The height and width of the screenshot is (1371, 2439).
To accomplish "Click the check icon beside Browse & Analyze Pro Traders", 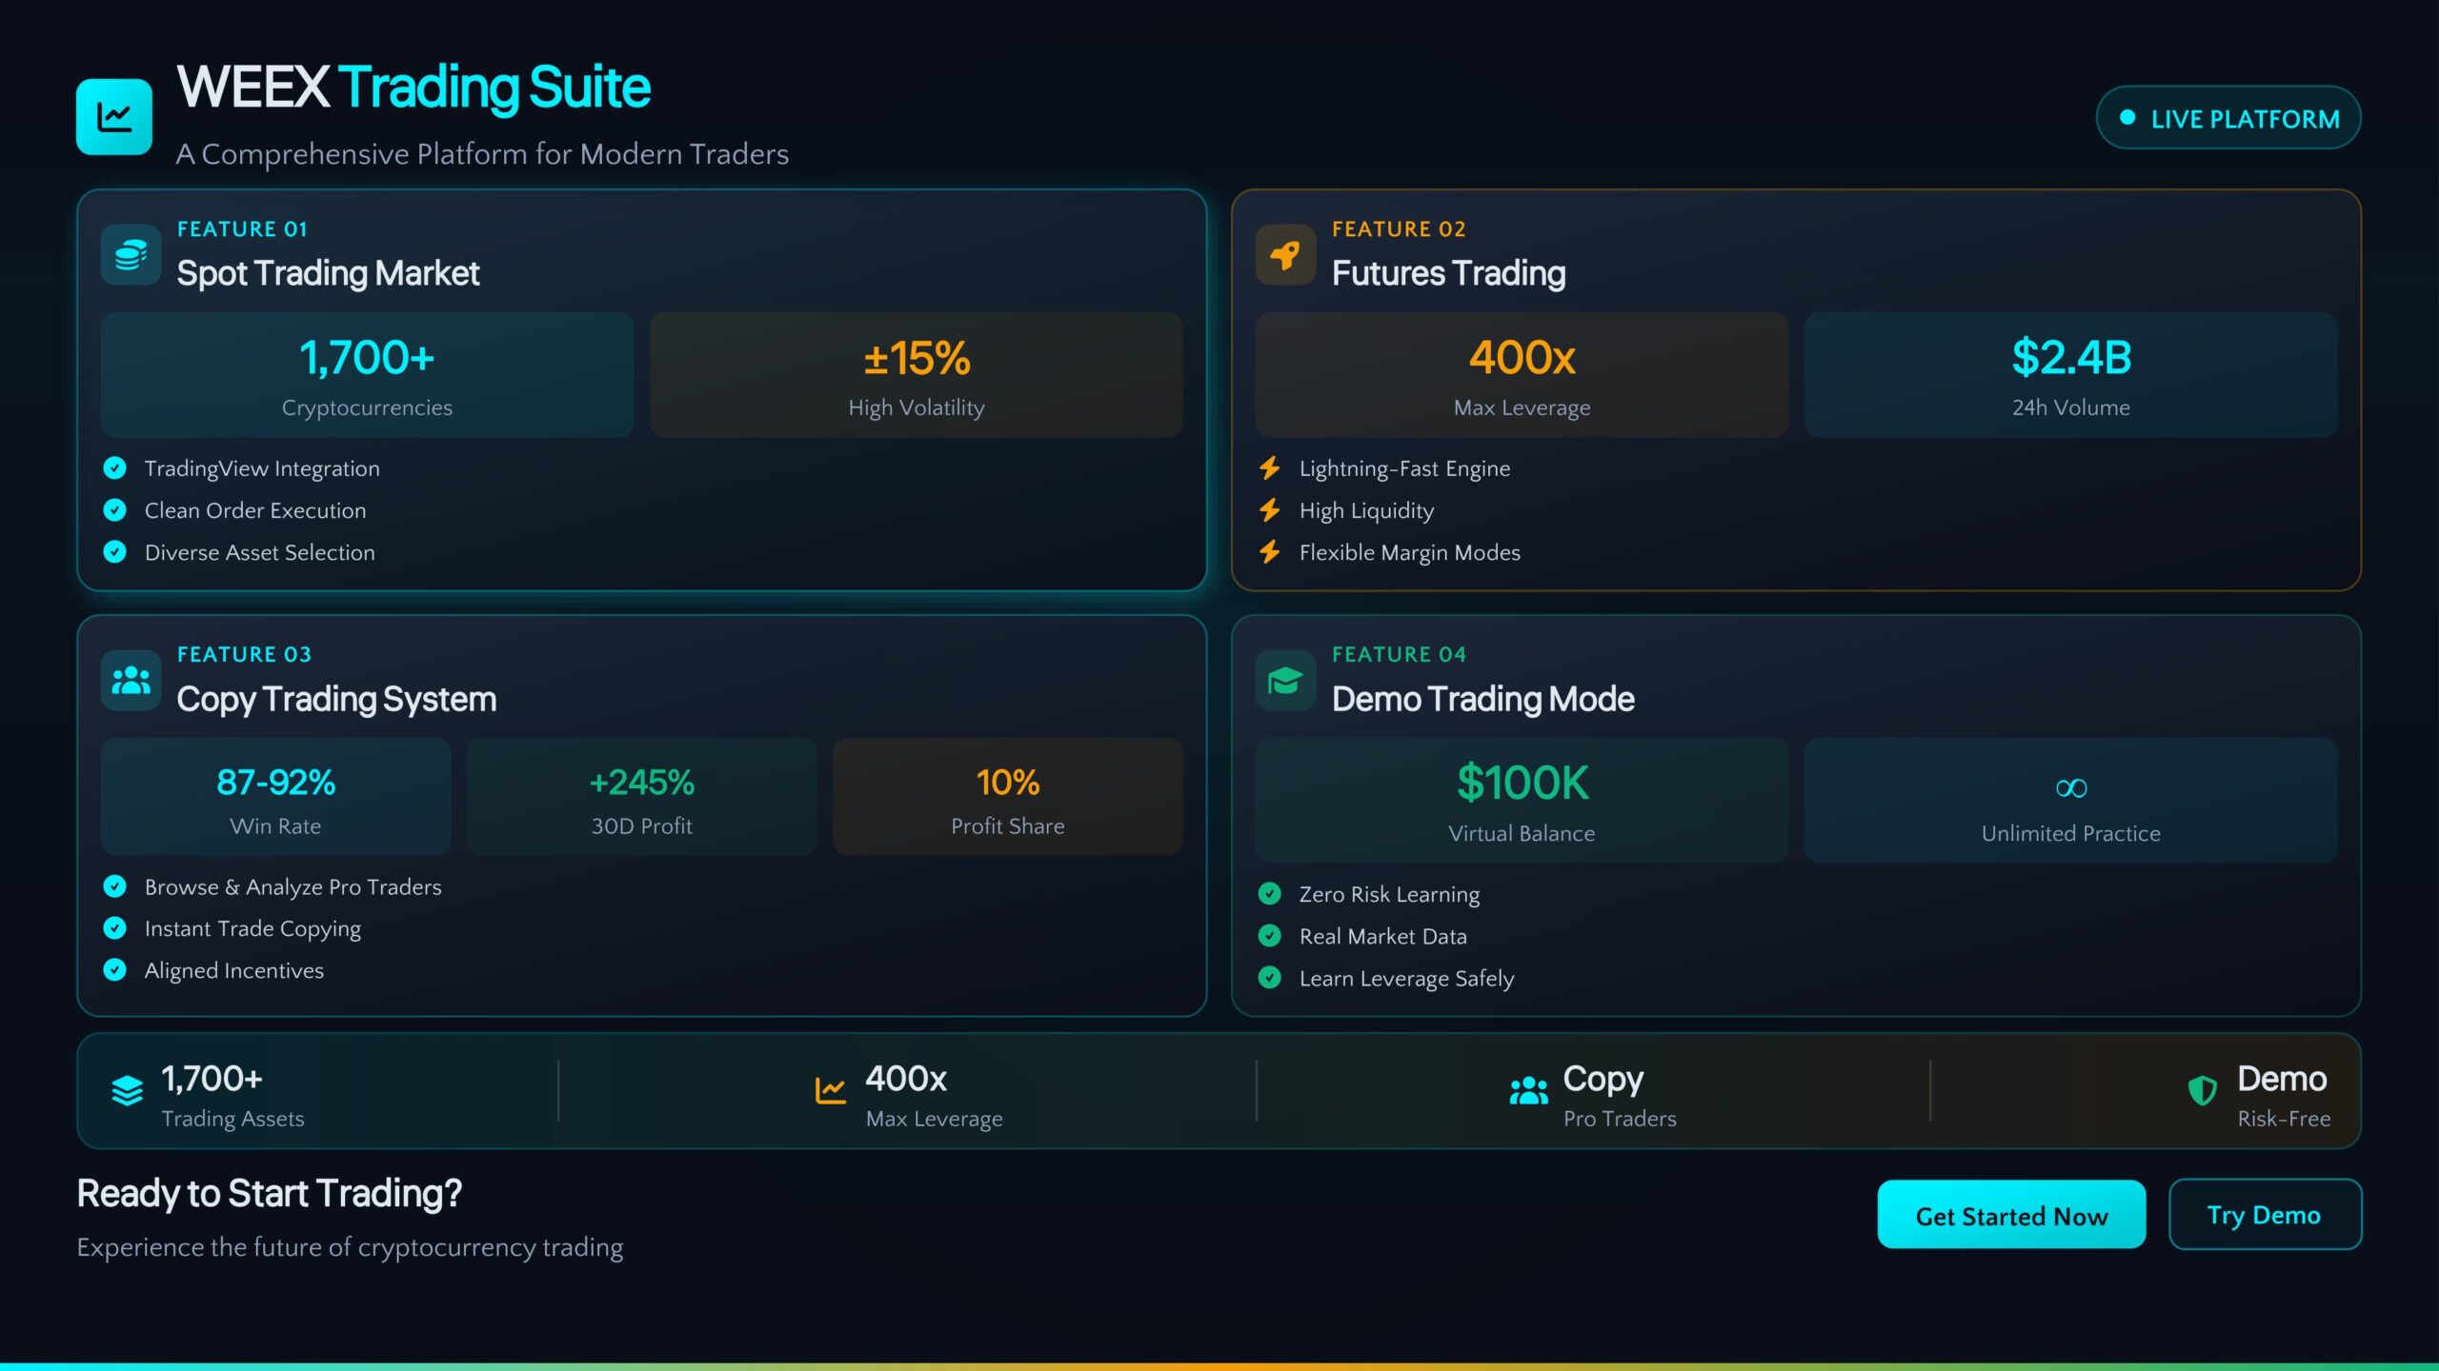I will pos(114,886).
